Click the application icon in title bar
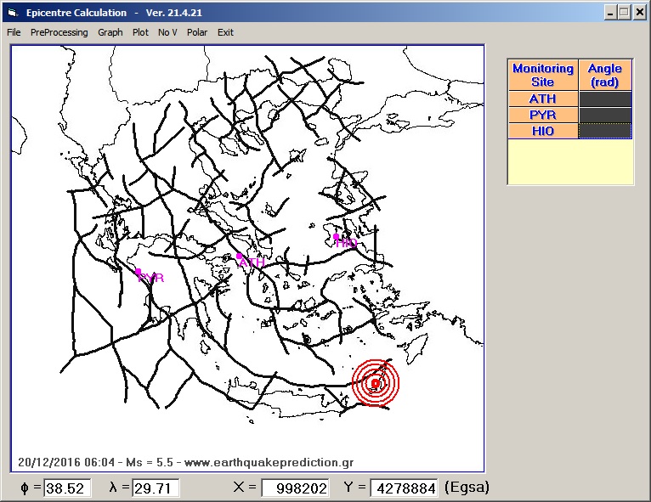 pyautogui.click(x=11, y=13)
